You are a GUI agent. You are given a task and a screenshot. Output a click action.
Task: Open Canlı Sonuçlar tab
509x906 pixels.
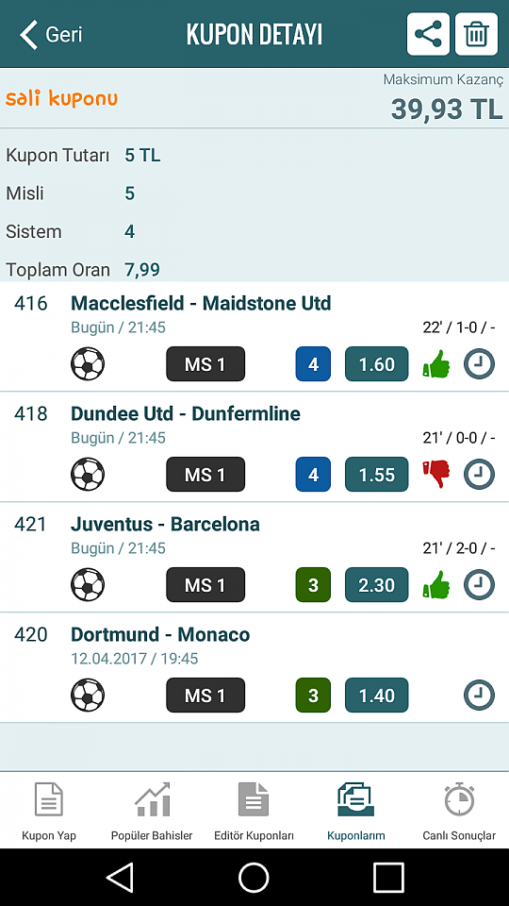click(459, 811)
